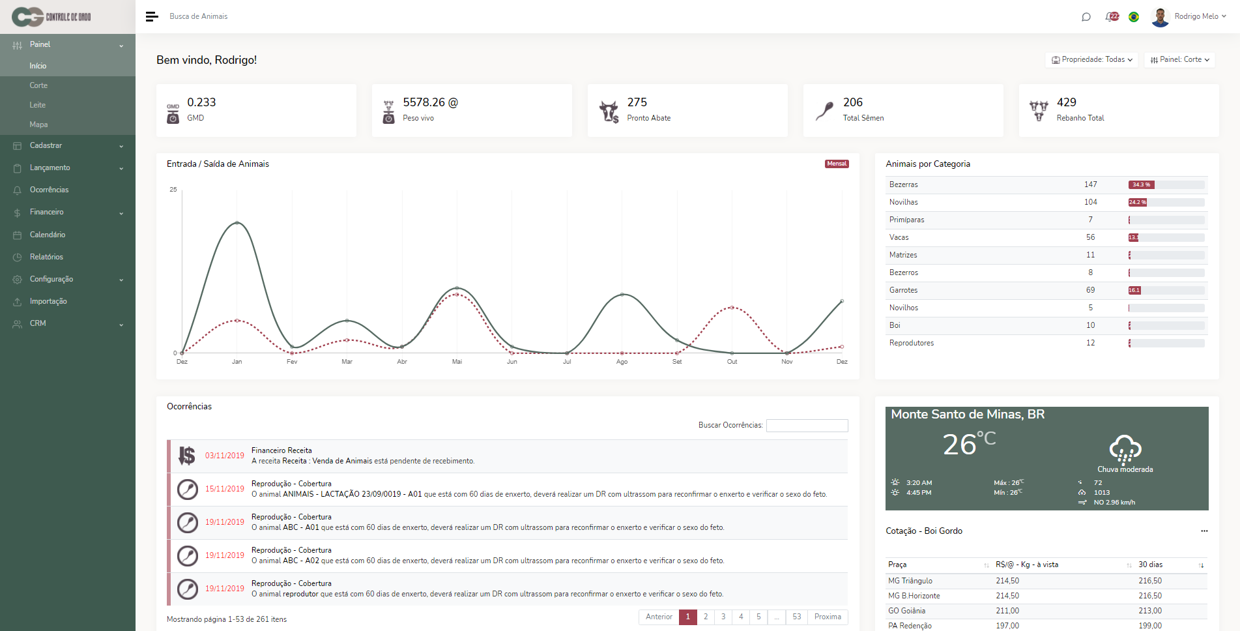The width and height of the screenshot is (1240, 631).
Task: Click the Rebanho Total herd icon
Action: (1039, 111)
